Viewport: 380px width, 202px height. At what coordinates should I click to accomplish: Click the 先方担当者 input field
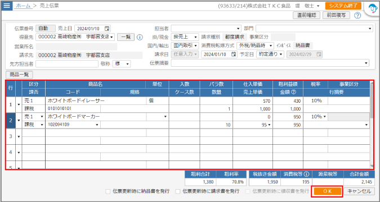click(67, 64)
